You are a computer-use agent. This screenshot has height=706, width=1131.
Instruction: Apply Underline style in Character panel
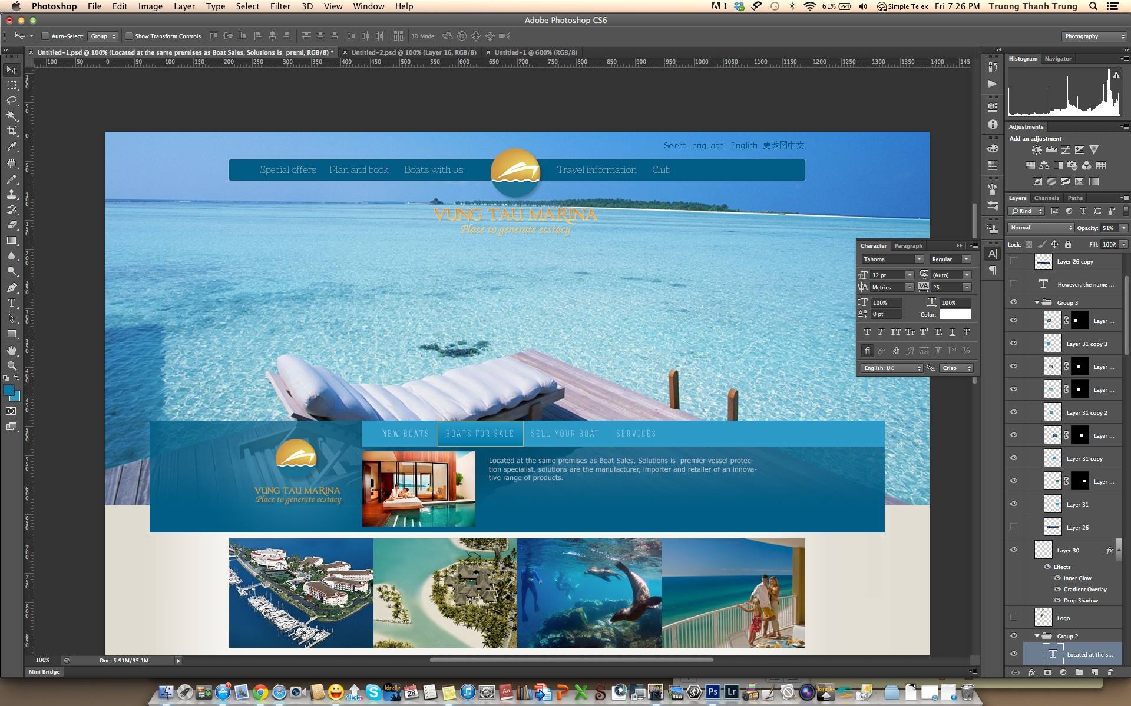point(953,332)
